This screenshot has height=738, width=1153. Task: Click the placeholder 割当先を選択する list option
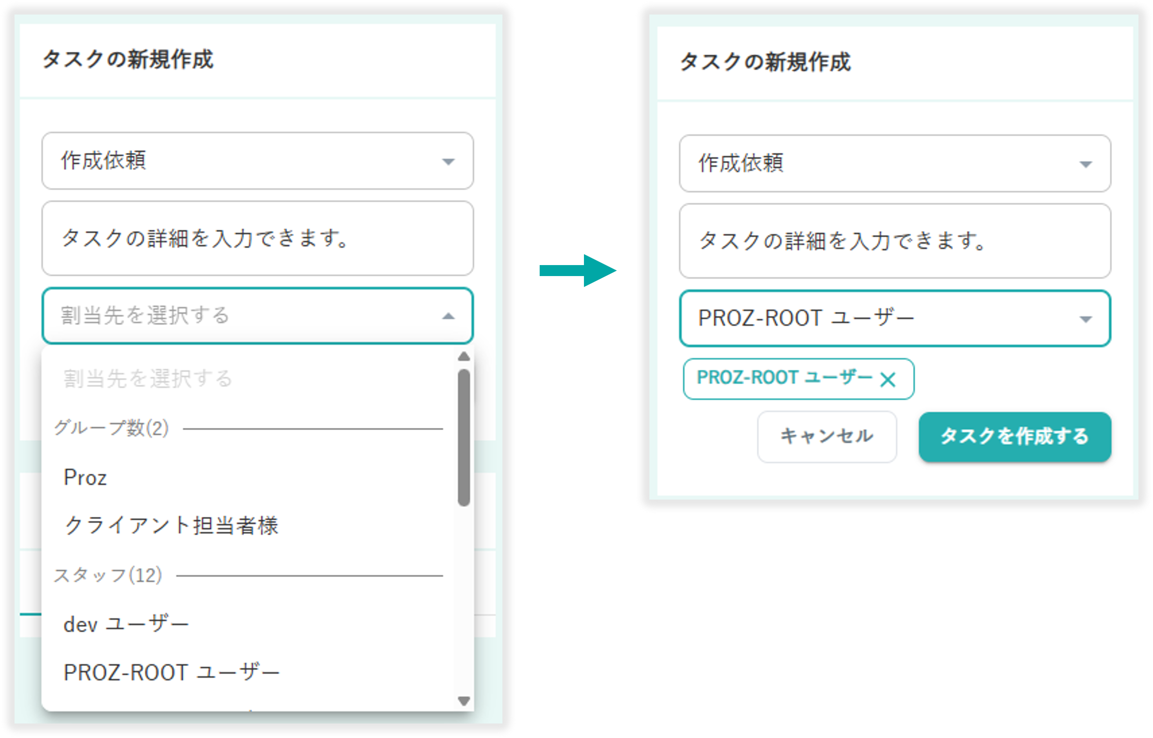147,378
